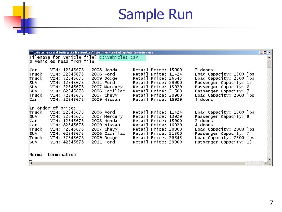Click the console title bar path text

93,52
